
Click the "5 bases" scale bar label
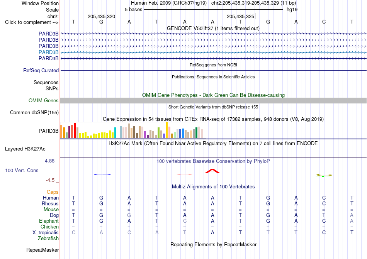pyautogui.click(x=133, y=10)
